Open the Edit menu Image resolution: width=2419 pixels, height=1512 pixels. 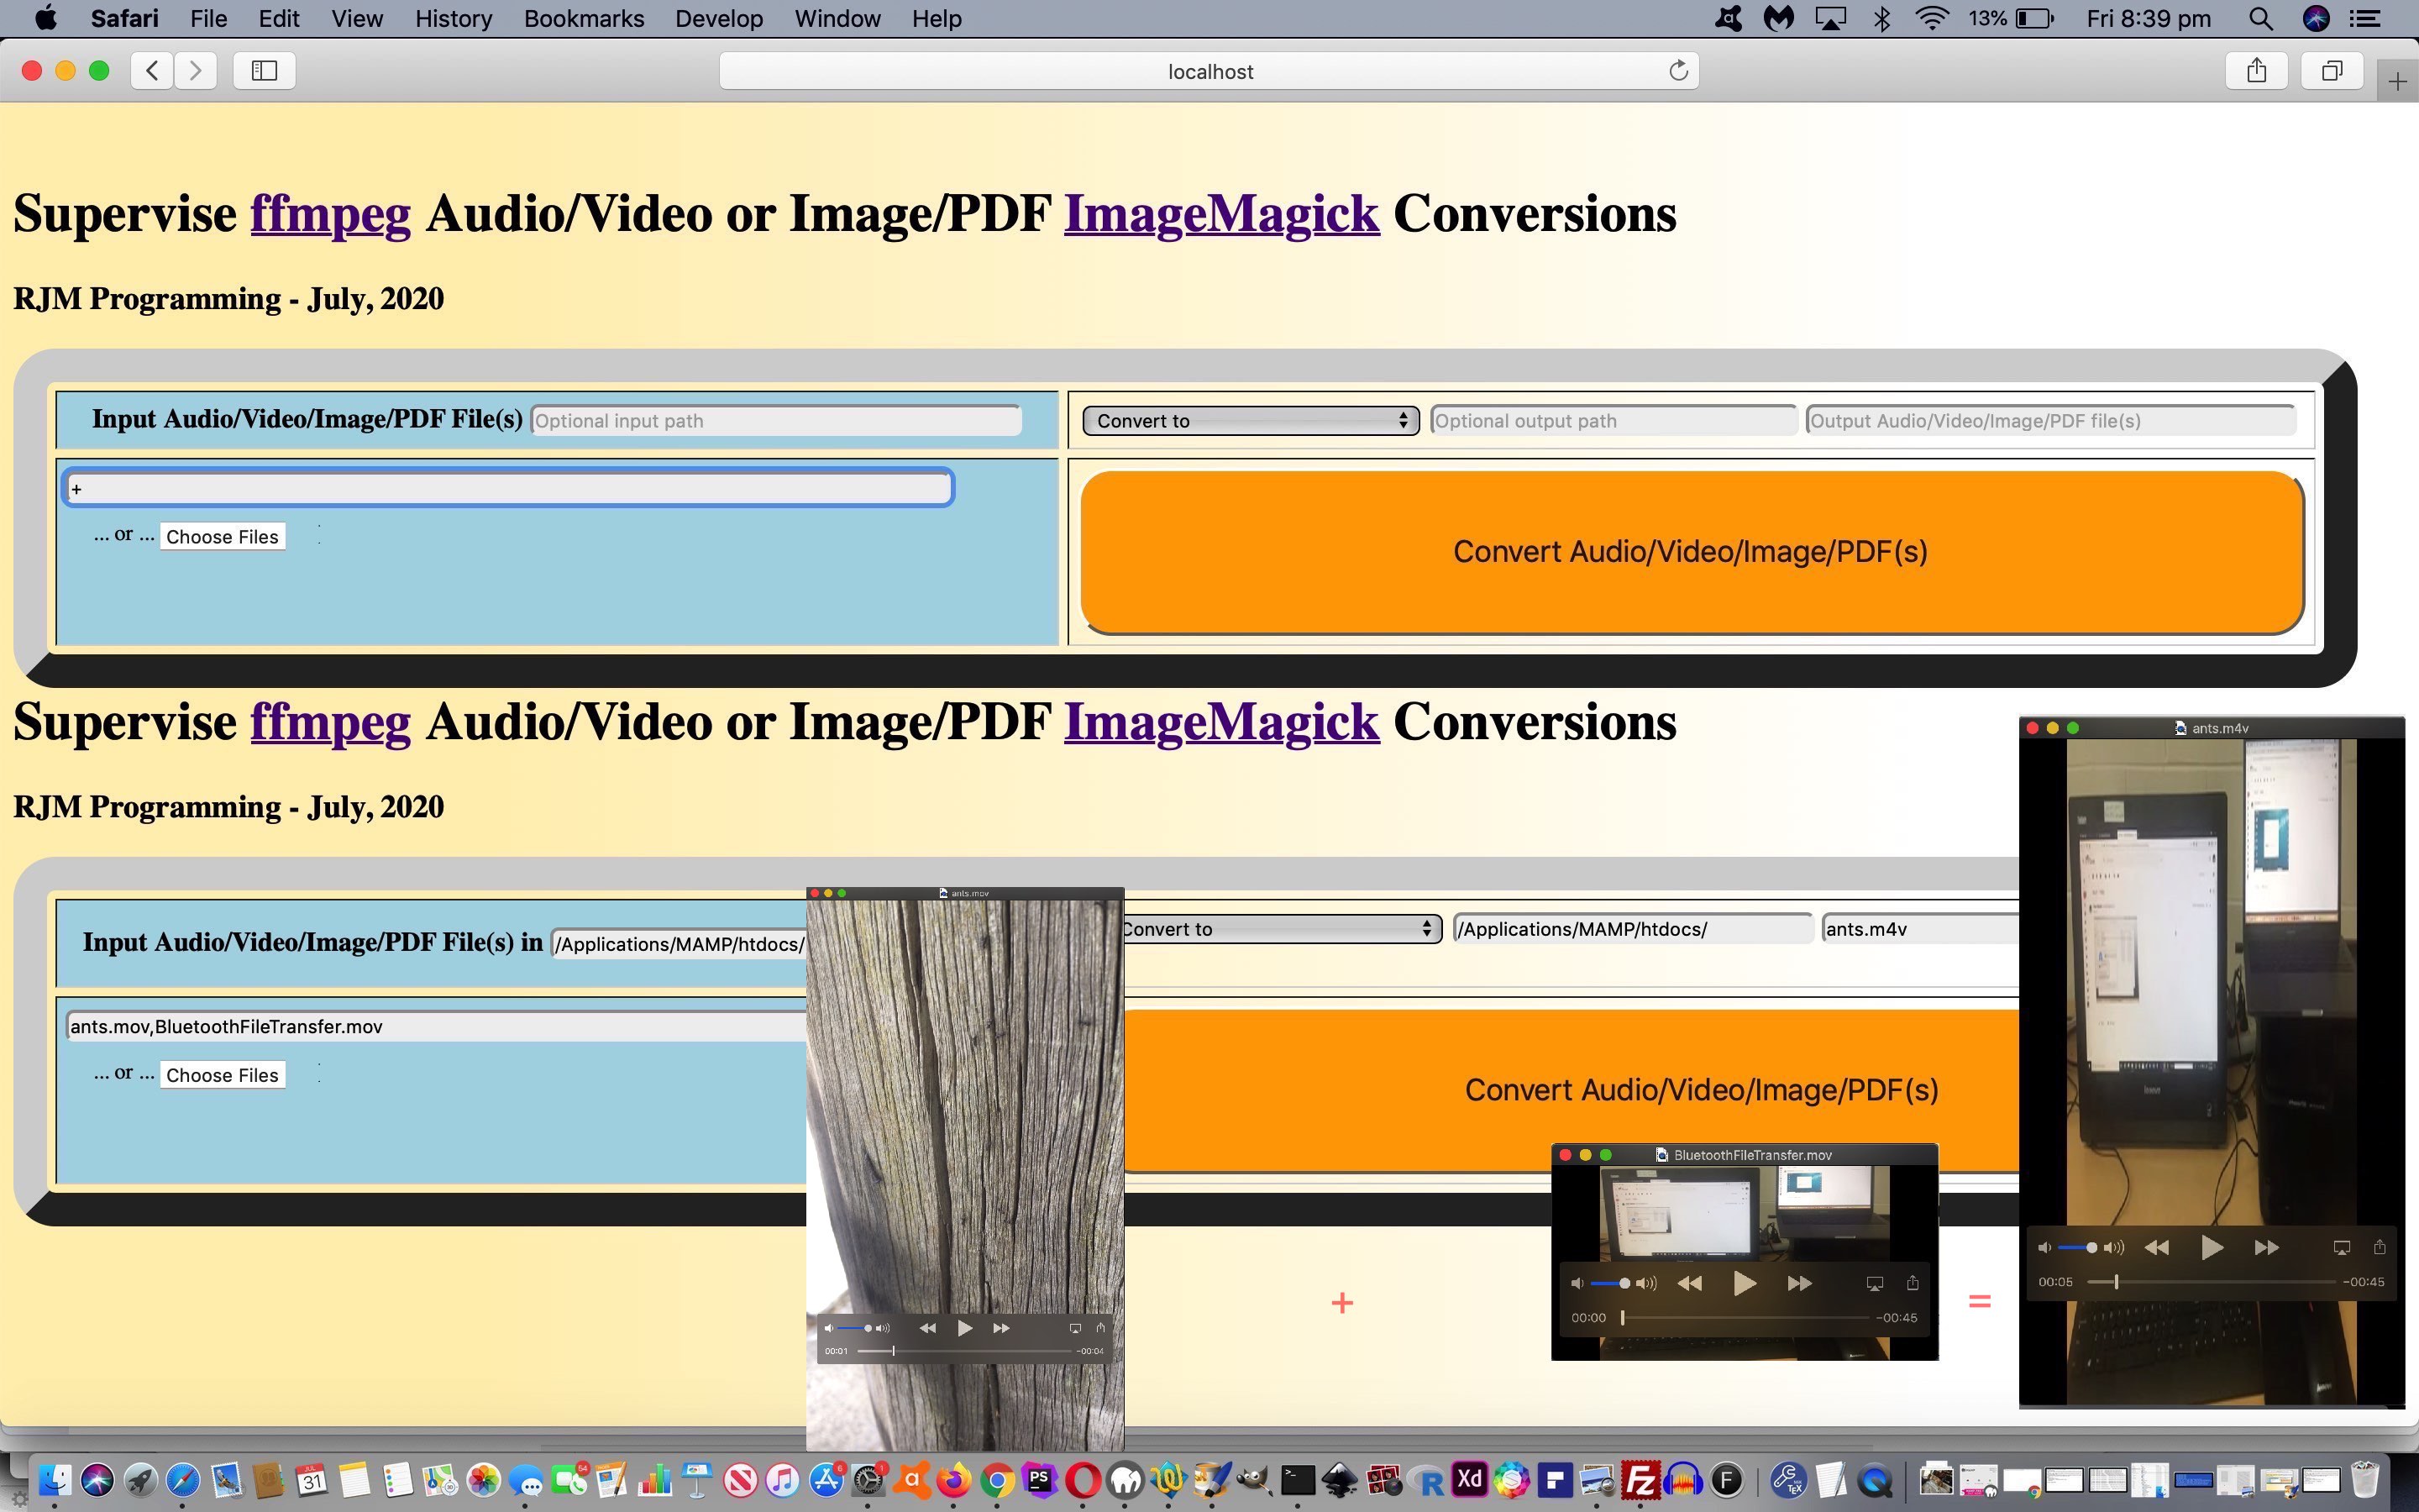[279, 18]
